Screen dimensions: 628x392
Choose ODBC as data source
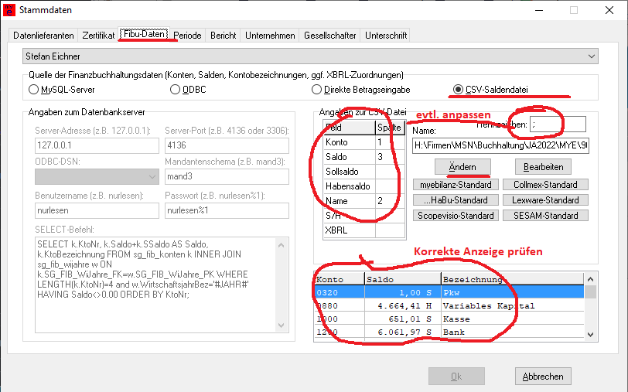coord(175,90)
